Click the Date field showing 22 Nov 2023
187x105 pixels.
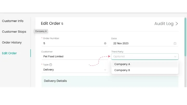[x=142, y=43]
